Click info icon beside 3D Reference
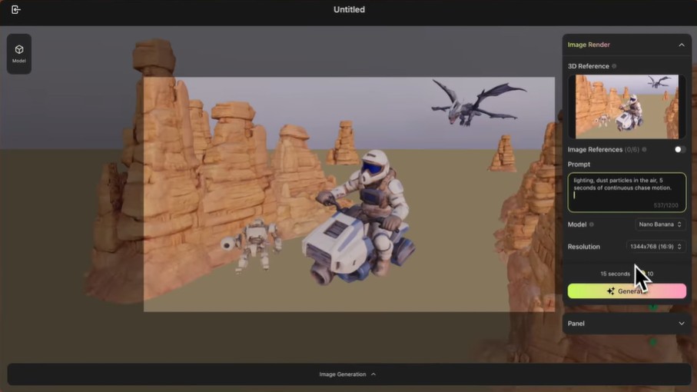This screenshot has height=392, width=697. point(614,67)
